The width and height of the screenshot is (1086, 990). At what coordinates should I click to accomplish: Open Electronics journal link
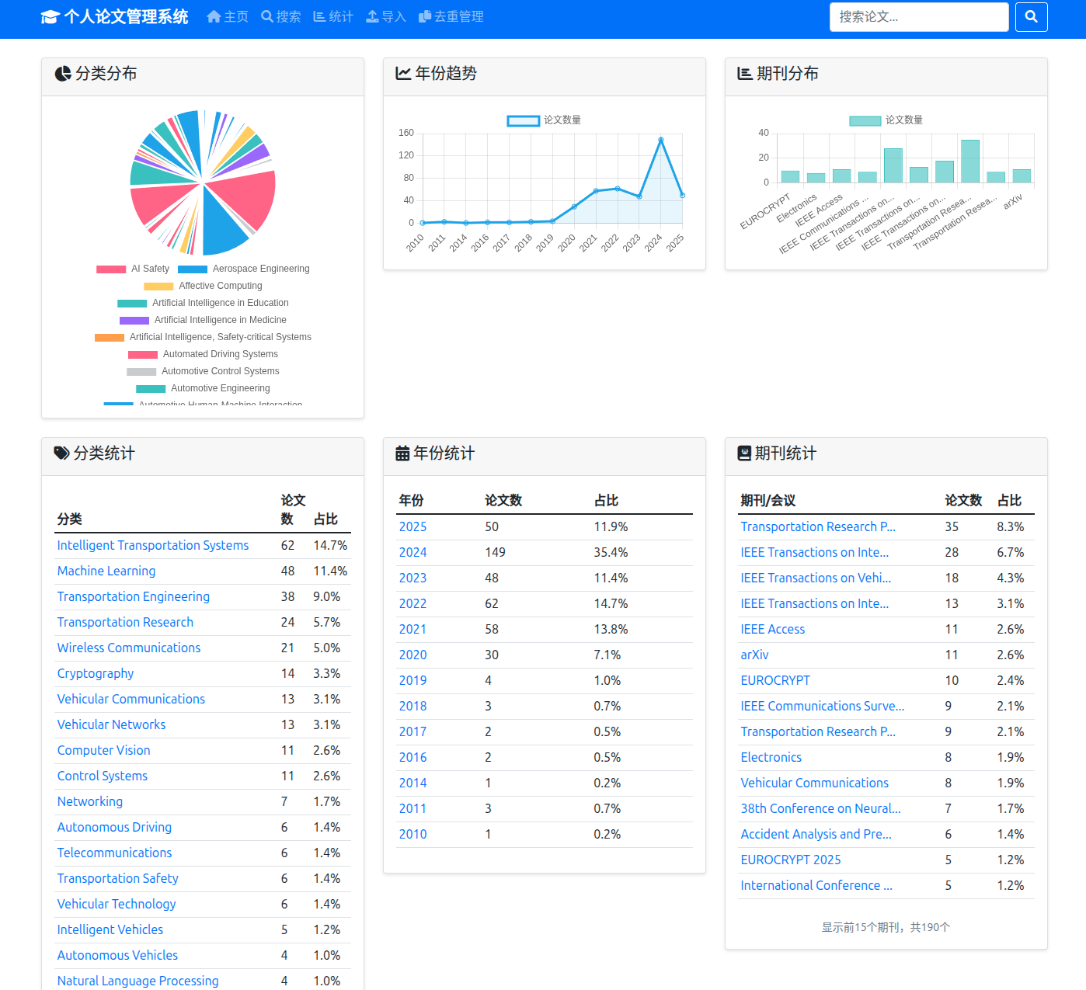point(771,758)
